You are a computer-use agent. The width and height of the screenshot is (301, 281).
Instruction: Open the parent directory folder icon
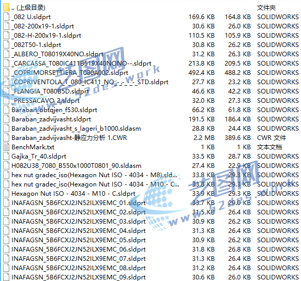(x=6, y=8)
